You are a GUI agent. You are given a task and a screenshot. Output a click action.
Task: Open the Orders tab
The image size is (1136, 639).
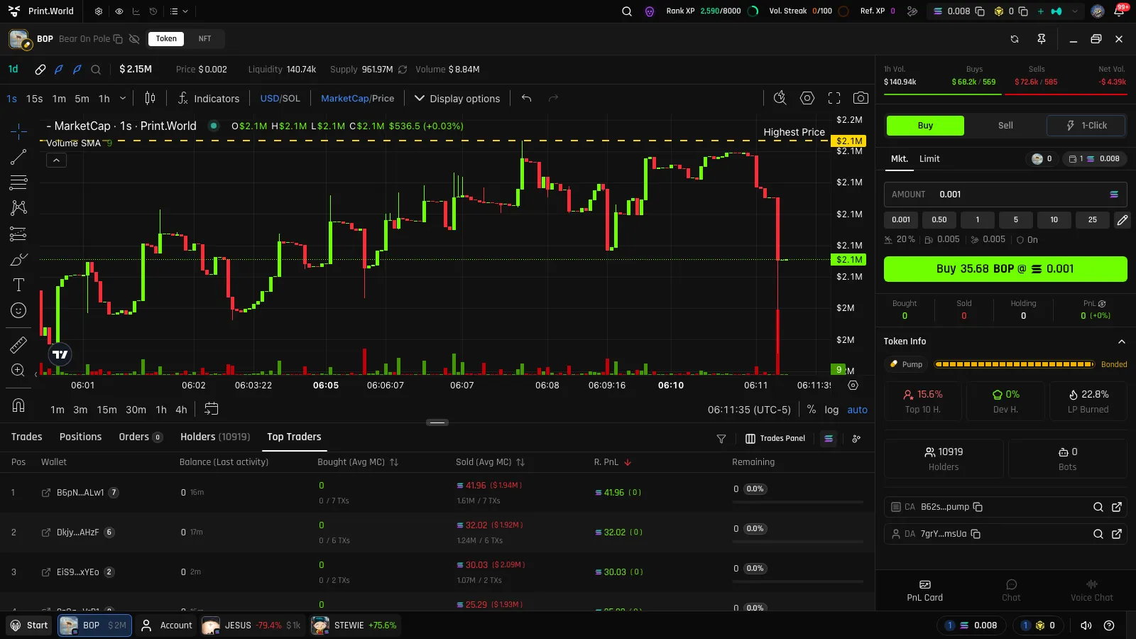(x=141, y=437)
